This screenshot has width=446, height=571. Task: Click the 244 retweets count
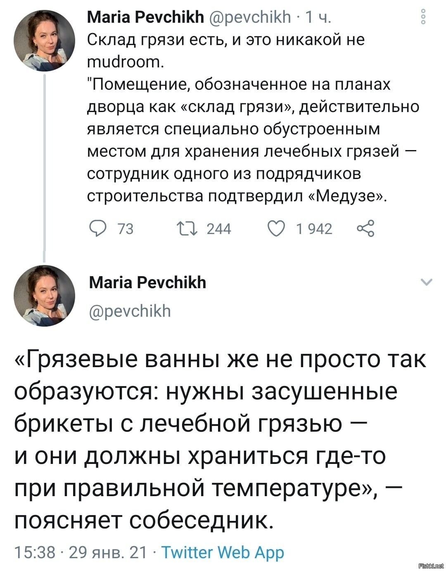click(x=218, y=229)
